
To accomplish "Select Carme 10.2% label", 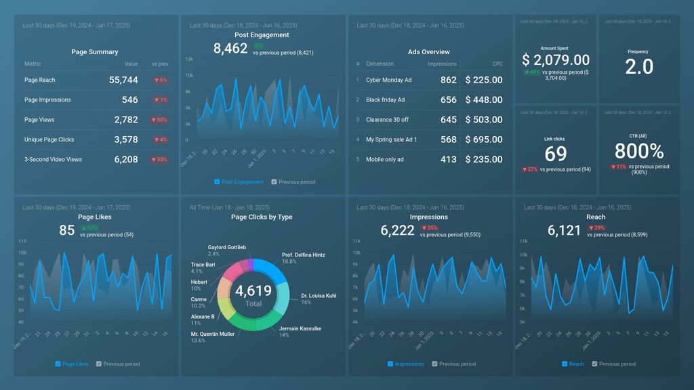I will point(199,303).
